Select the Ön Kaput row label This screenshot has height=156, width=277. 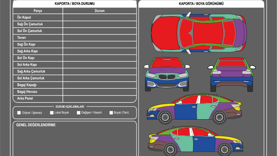24,17
